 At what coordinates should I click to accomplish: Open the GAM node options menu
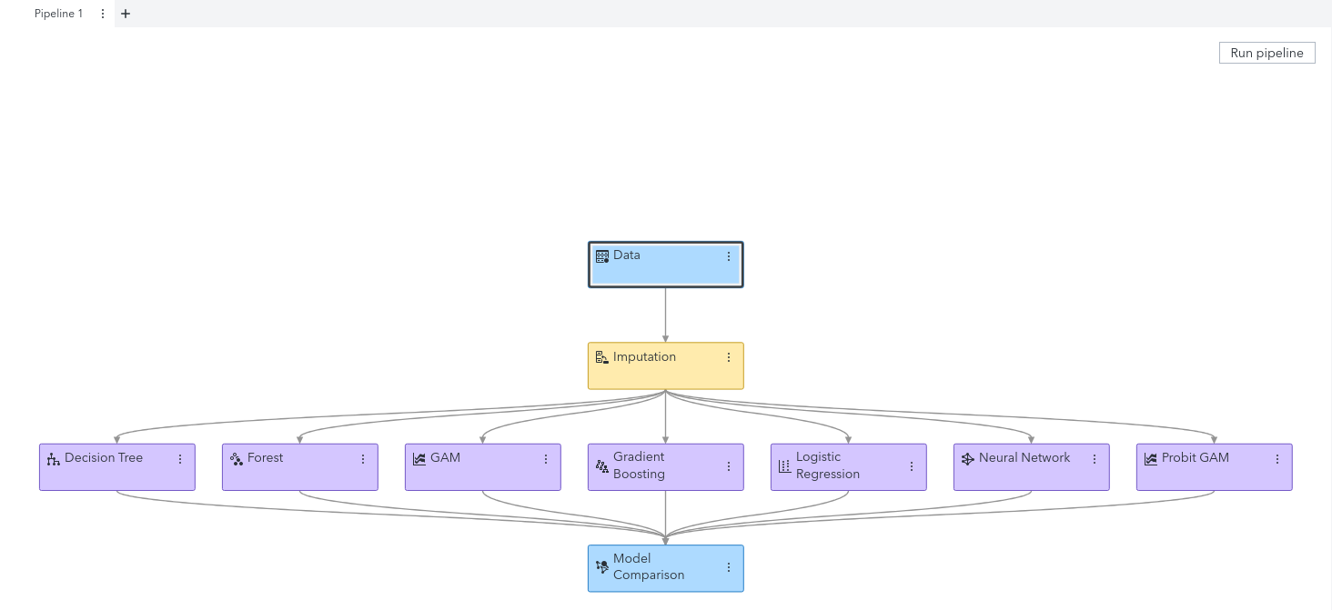[545, 459]
